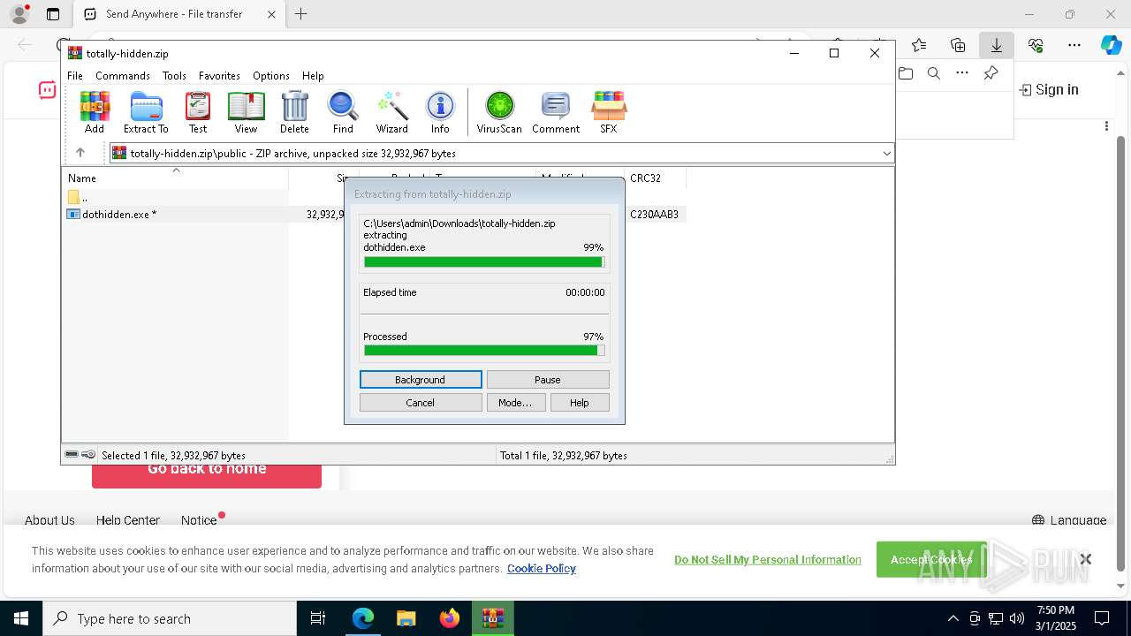Open the Language selector
Viewport: 1131px width, 636px height.
tap(1069, 520)
